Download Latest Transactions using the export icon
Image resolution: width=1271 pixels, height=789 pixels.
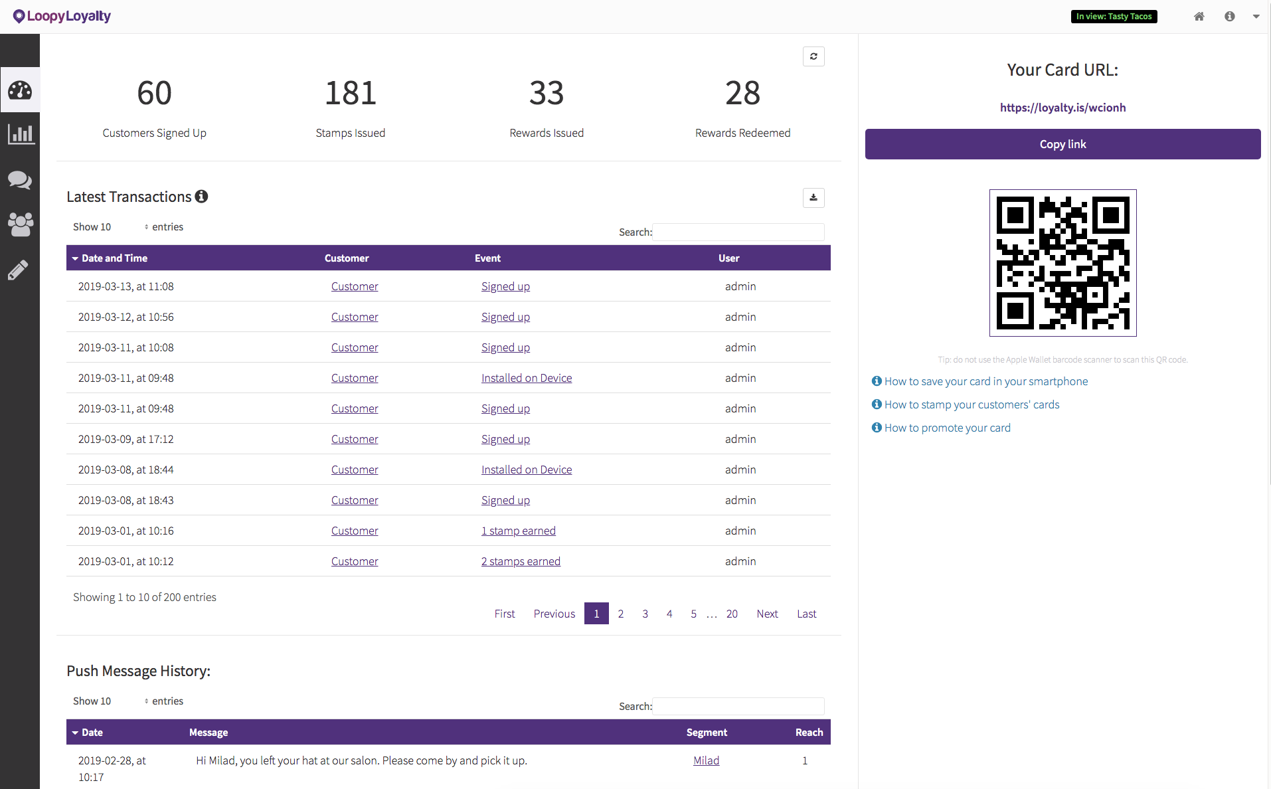(813, 197)
